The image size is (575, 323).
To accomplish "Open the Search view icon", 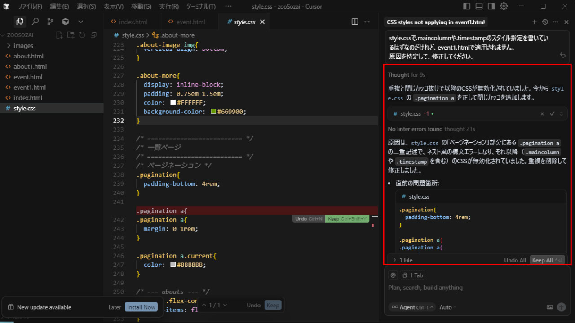I will [35, 22].
